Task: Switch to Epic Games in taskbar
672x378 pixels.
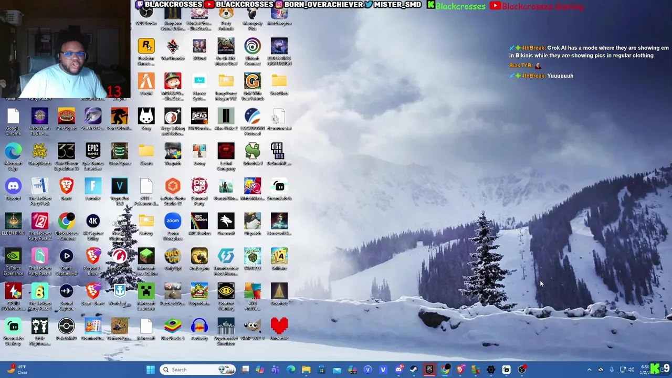Action: coord(429,370)
